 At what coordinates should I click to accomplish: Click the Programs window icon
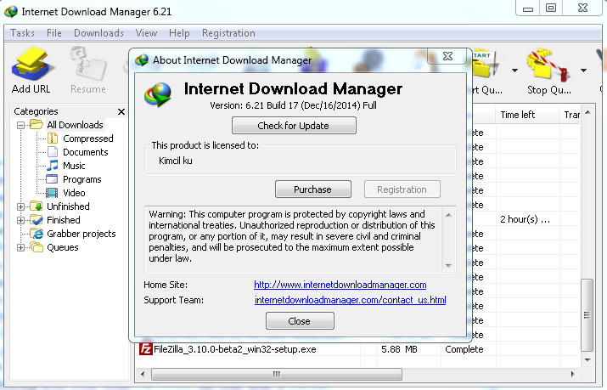point(52,179)
